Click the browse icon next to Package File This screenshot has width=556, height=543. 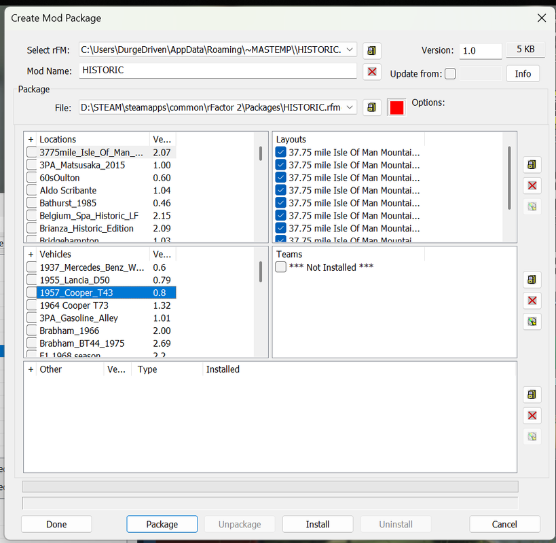(x=371, y=107)
